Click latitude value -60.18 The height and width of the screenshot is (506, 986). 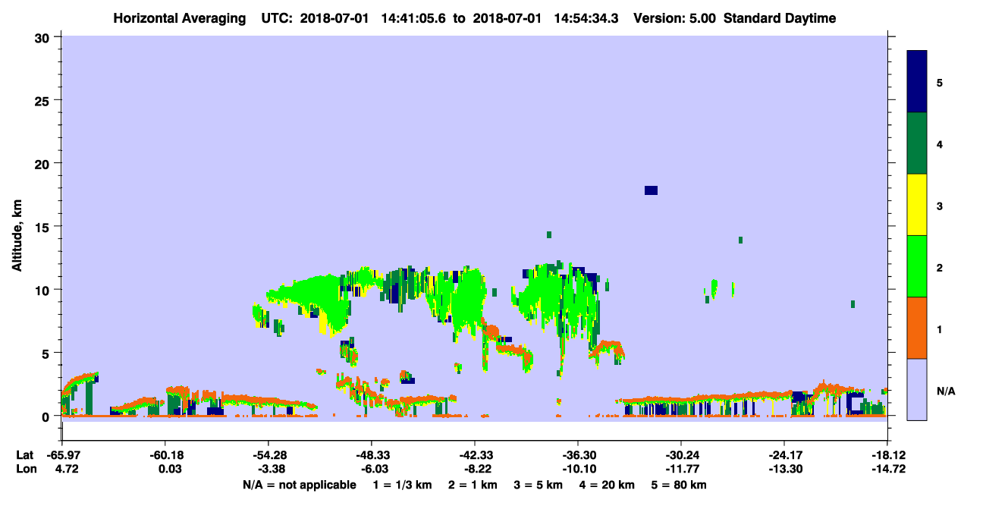click(165, 455)
